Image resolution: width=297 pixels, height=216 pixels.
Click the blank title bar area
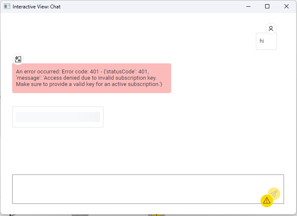point(147,7)
